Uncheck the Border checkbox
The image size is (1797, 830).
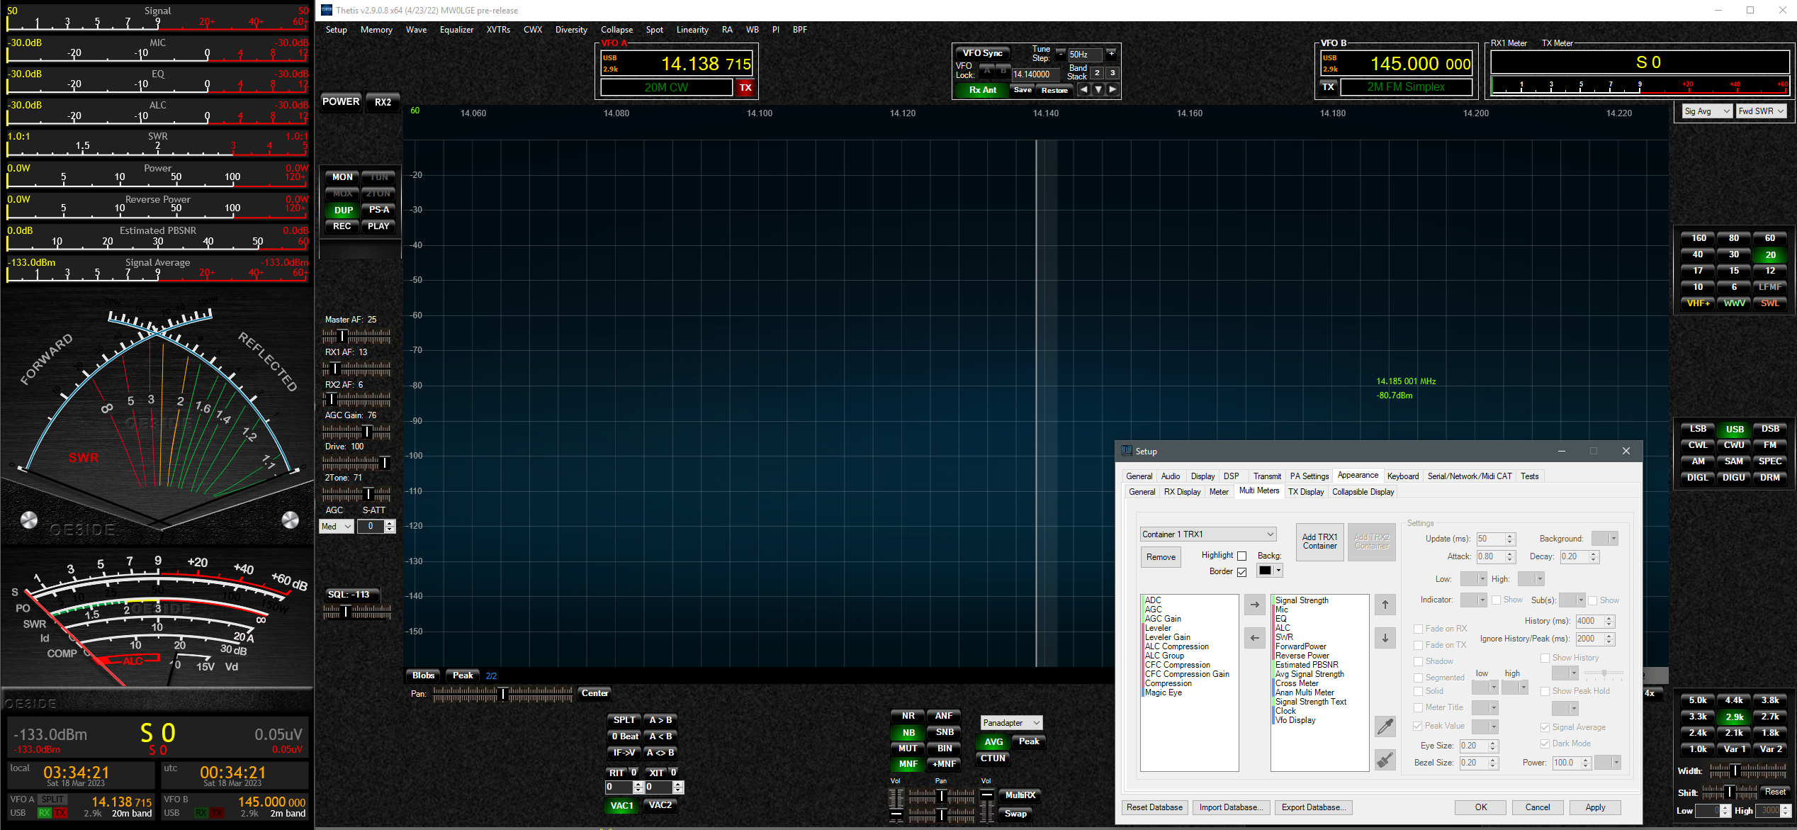[x=1241, y=572]
